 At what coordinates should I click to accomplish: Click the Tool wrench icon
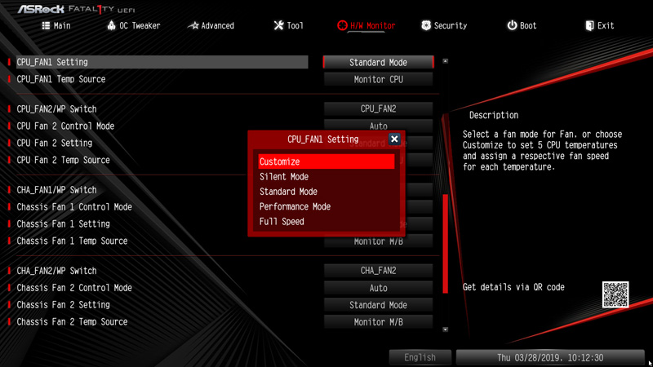(x=278, y=25)
